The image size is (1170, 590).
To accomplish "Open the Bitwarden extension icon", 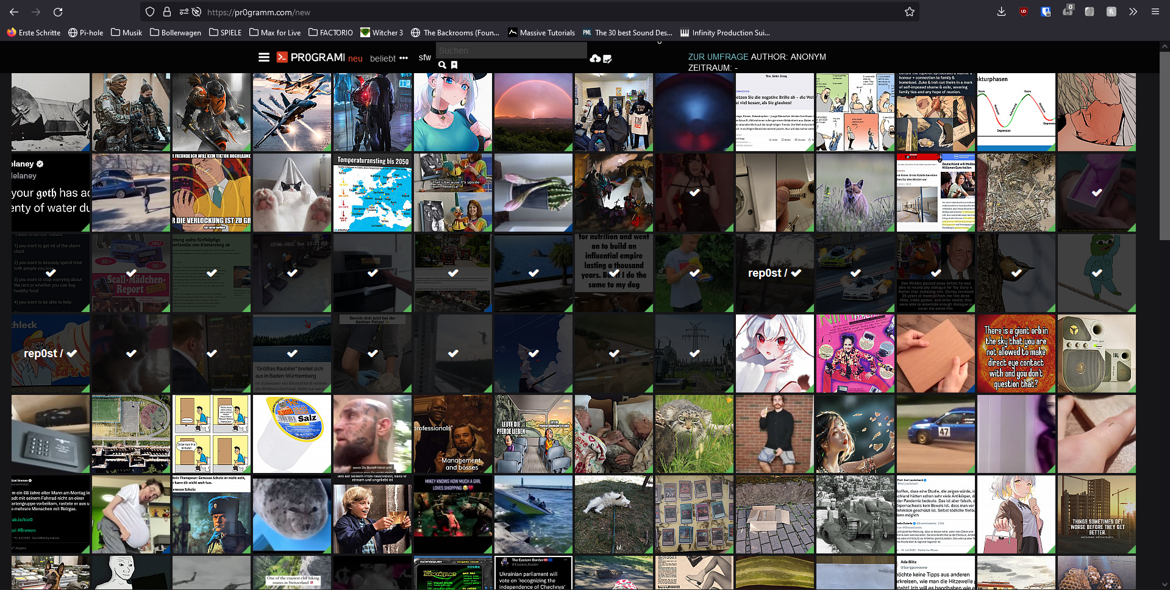I will point(1046,12).
